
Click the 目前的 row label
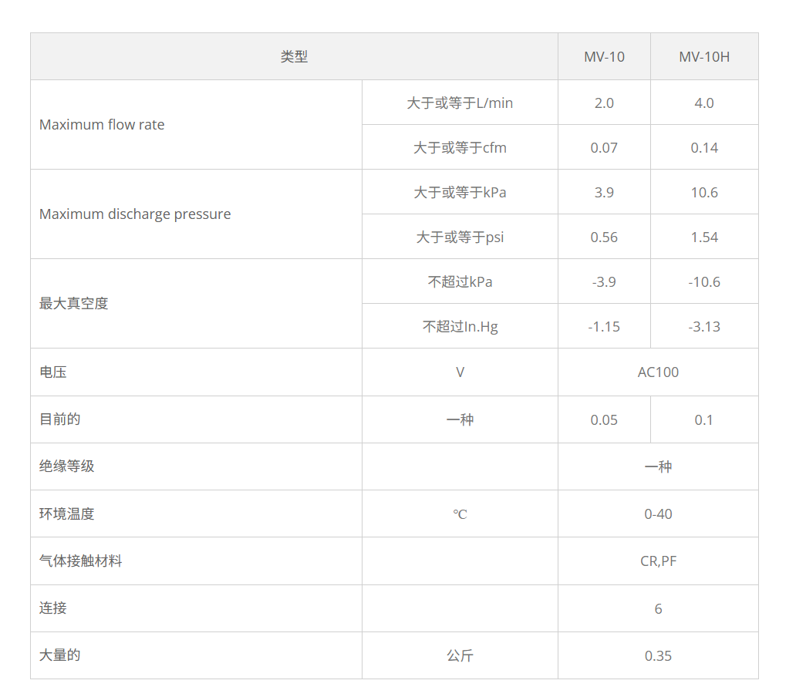click(59, 419)
